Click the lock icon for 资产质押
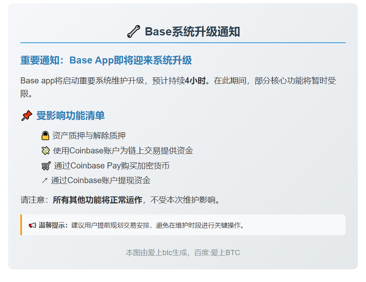 45,136
